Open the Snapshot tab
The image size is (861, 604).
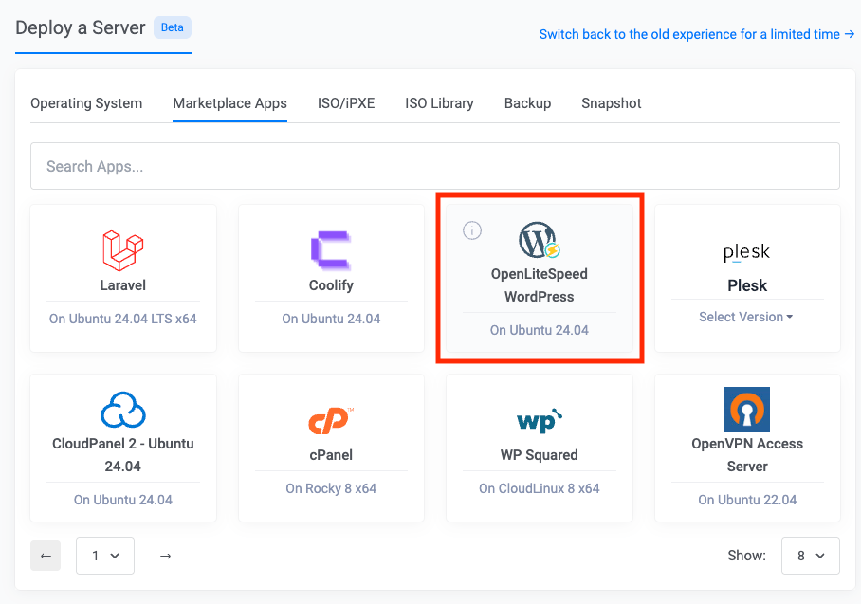(x=612, y=103)
